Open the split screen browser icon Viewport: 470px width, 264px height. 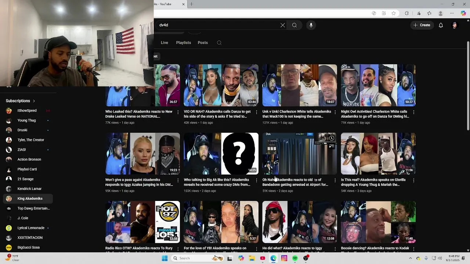[x=384, y=13]
